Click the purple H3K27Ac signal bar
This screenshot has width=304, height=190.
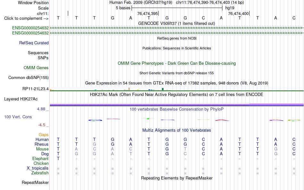(177, 105)
